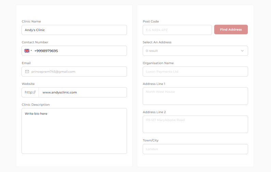Image resolution: width=271 pixels, height=172 pixels.
Task: Click the envelope icon in Email field
Action: pyautogui.click(x=27, y=71)
